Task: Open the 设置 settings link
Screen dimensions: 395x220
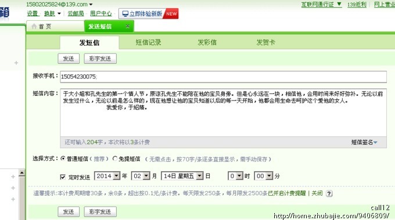Action: click(33, 13)
